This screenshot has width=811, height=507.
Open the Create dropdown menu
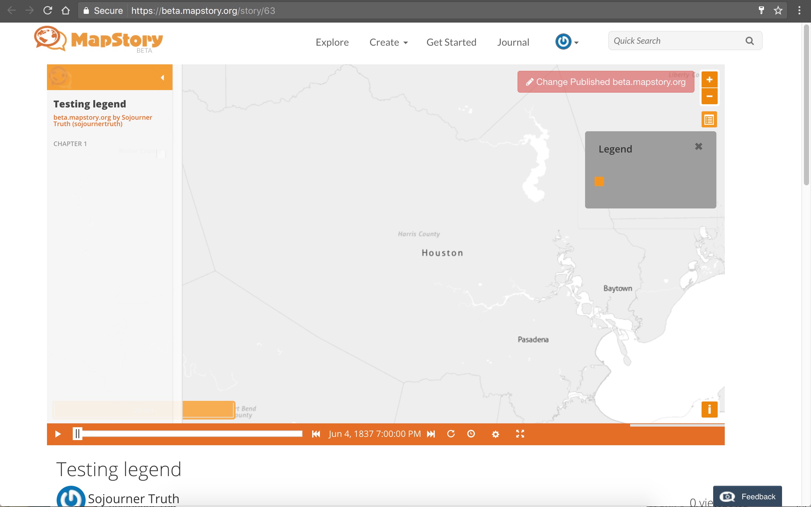tap(388, 42)
